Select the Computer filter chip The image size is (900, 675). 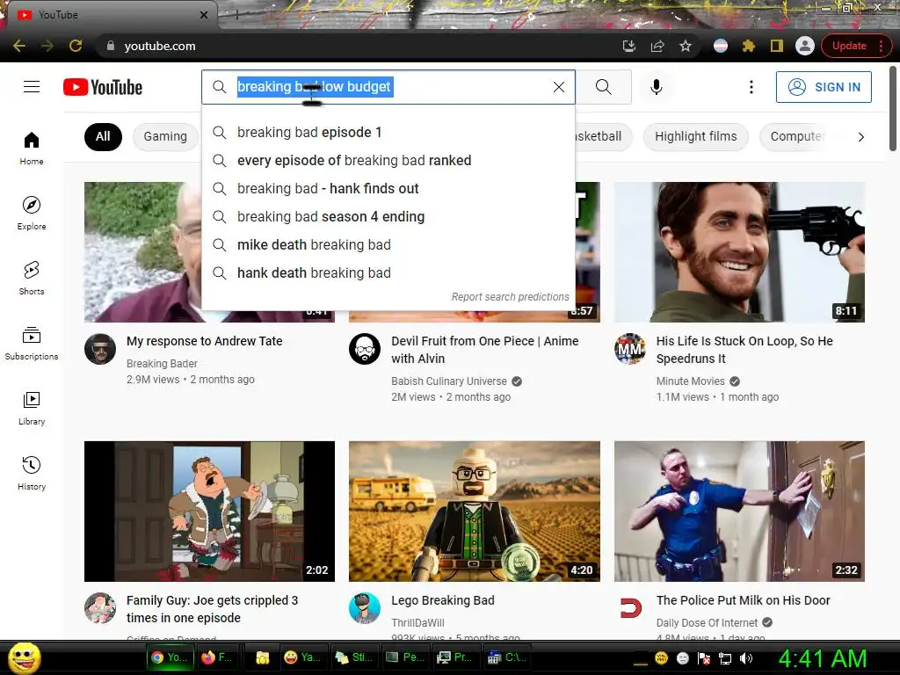[x=797, y=136]
